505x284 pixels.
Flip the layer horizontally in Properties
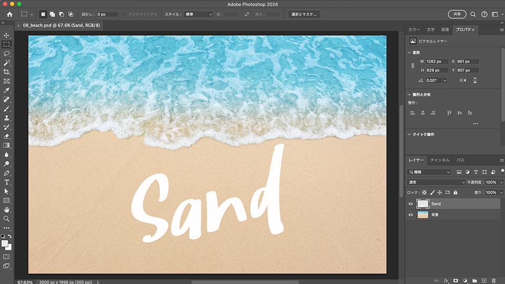coord(463,80)
